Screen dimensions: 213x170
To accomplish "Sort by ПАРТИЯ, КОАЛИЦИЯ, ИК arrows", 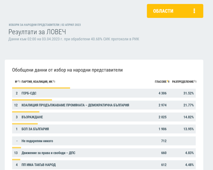I will tap(54, 82).
